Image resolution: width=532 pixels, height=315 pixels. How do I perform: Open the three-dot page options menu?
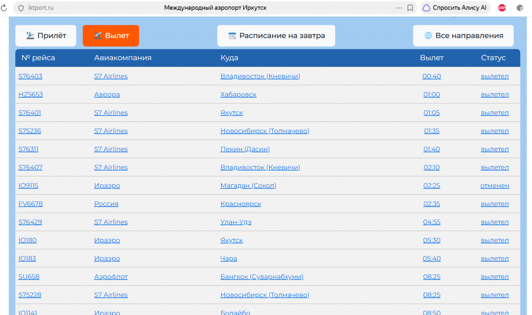pyautogui.click(x=399, y=8)
